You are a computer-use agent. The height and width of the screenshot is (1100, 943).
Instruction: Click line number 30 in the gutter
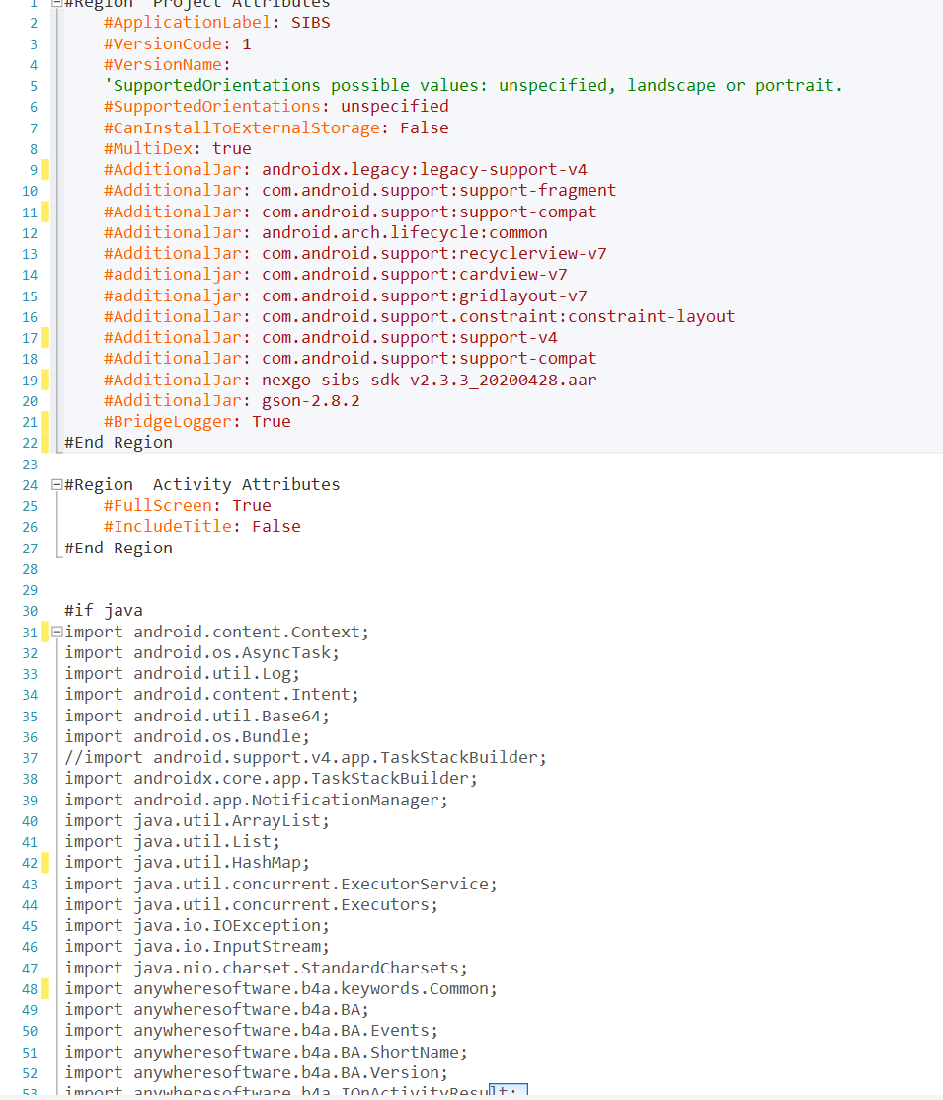pyautogui.click(x=29, y=611)
